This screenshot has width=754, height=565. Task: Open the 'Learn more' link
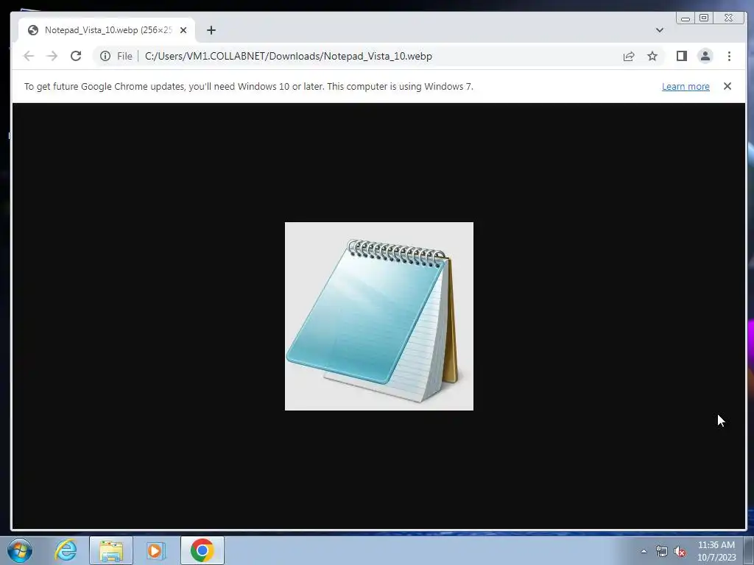[x=686, y=87]
